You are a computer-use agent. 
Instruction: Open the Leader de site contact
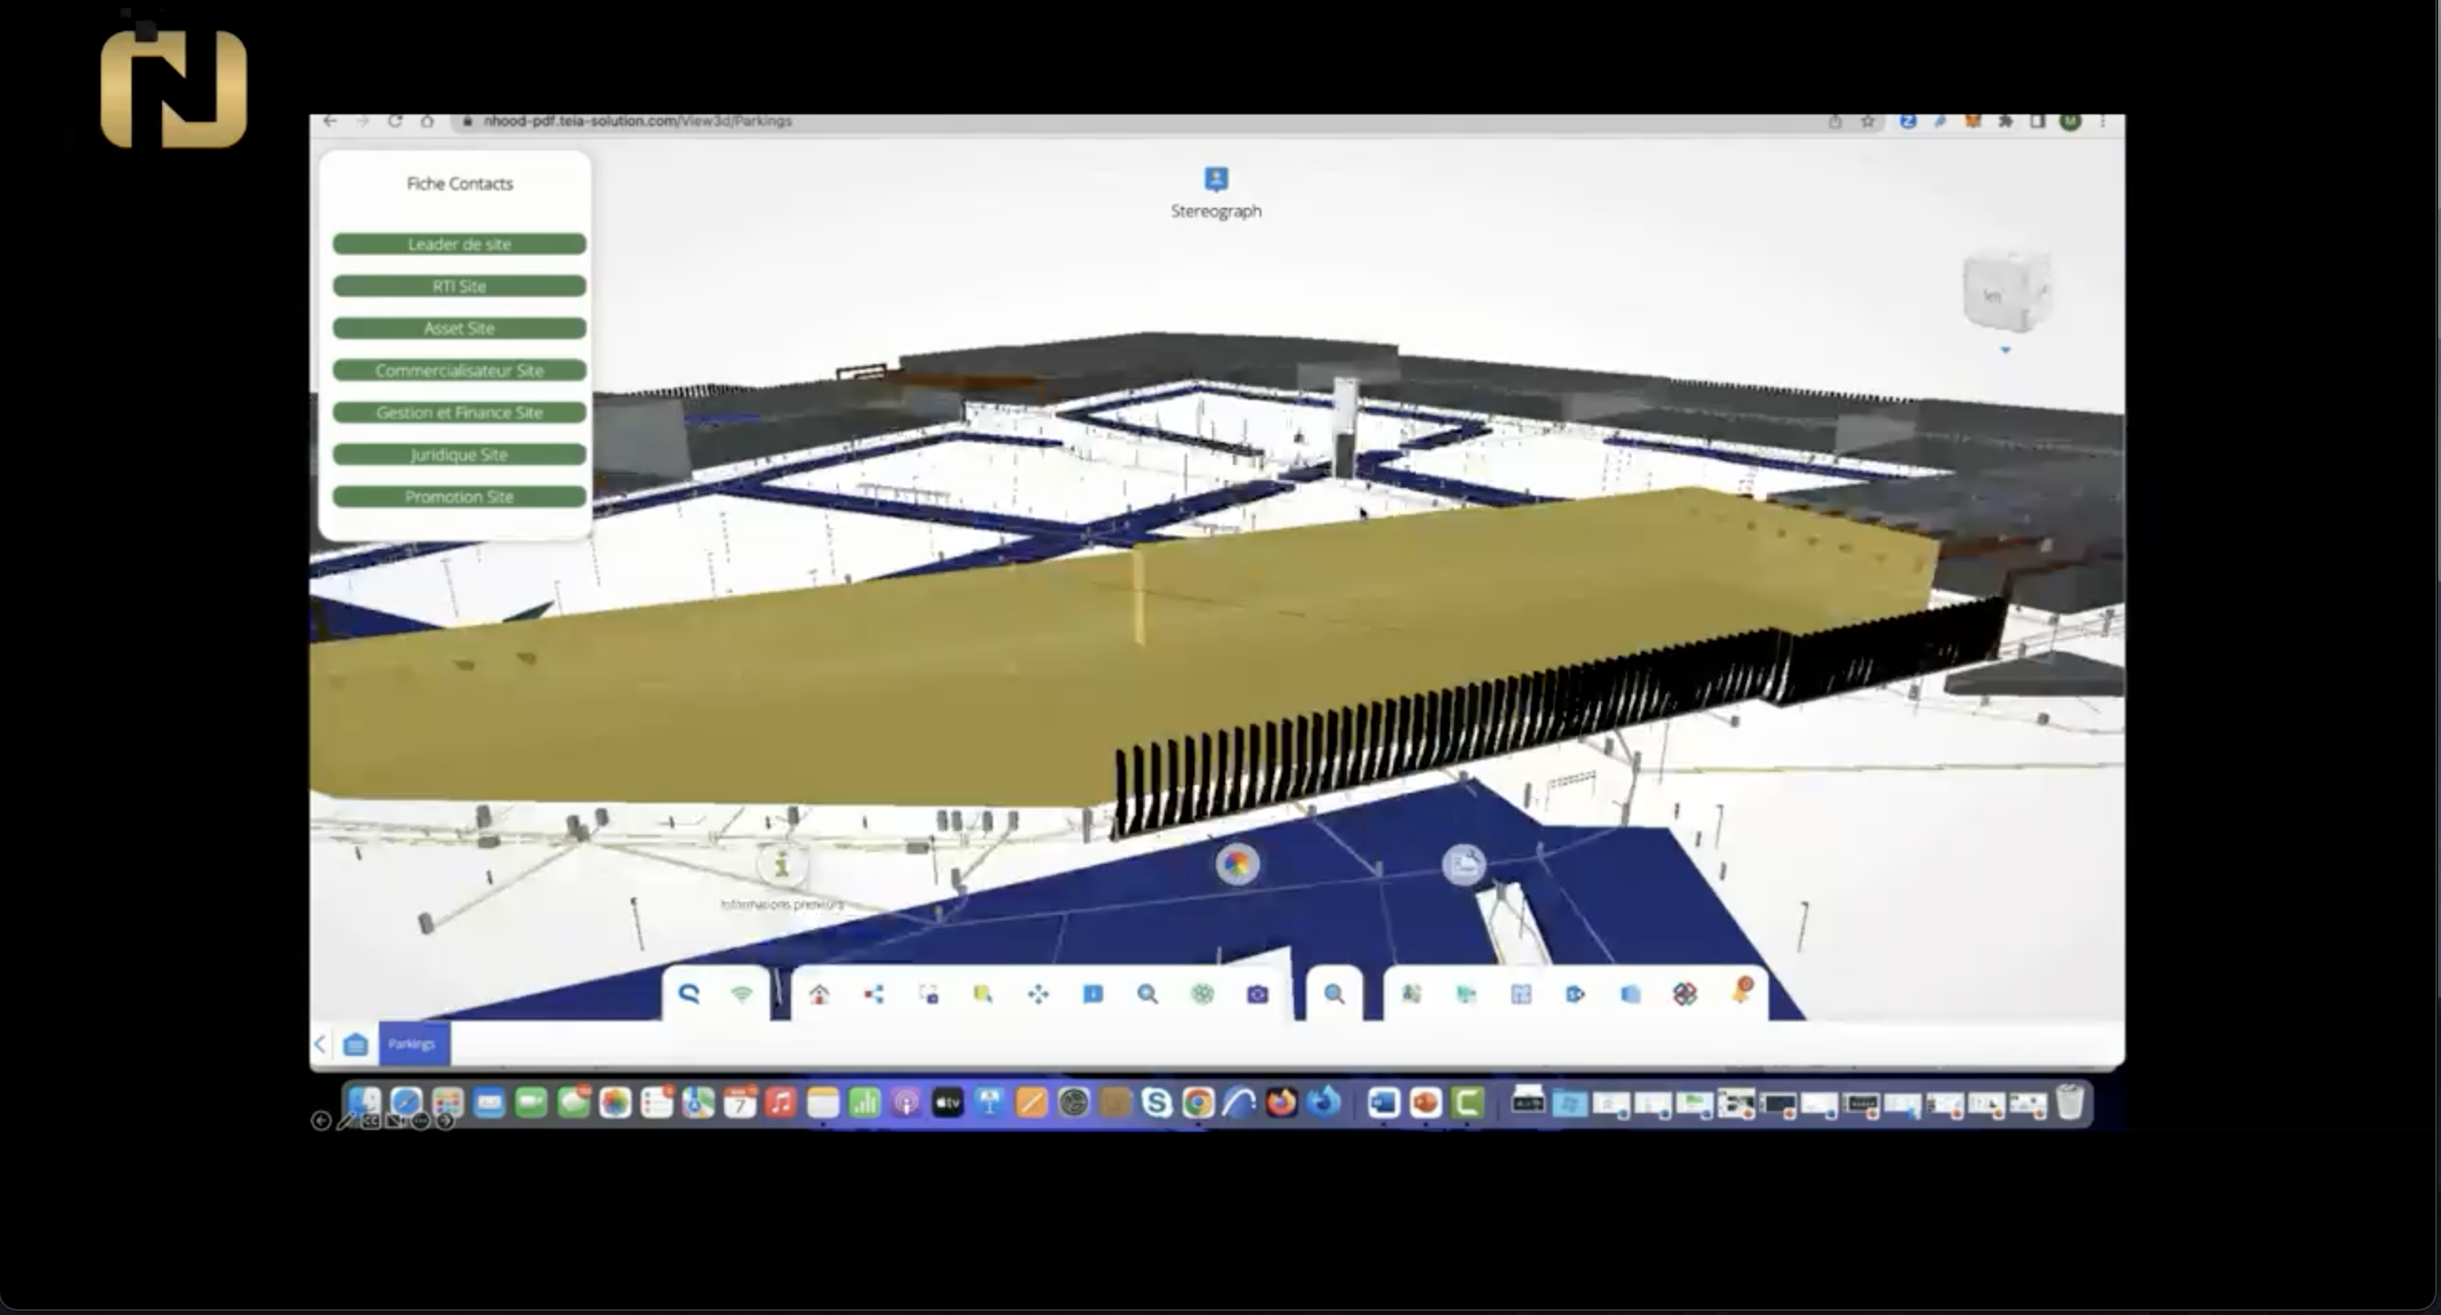tap(458, 244)
